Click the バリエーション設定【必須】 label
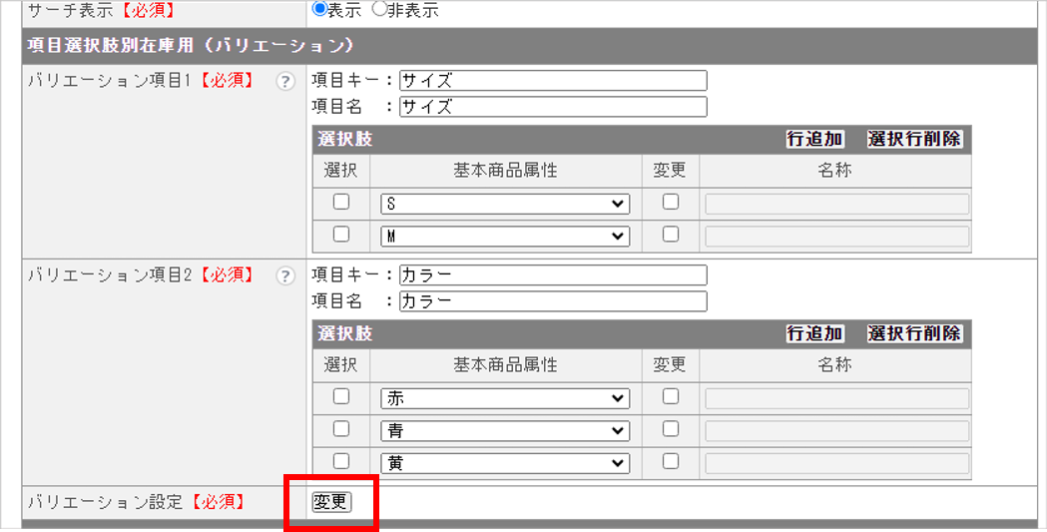 [x=136, y=502]
